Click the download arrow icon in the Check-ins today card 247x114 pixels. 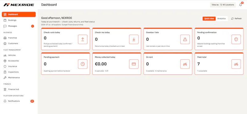pyautogui.click(x=134, y=40)
